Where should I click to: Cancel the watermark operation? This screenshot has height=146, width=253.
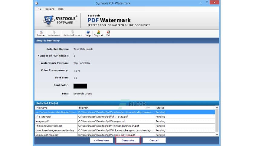(154, 140)
